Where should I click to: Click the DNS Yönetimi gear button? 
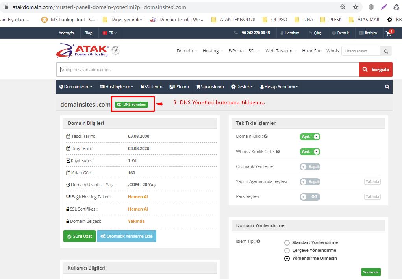click(132, 104)
